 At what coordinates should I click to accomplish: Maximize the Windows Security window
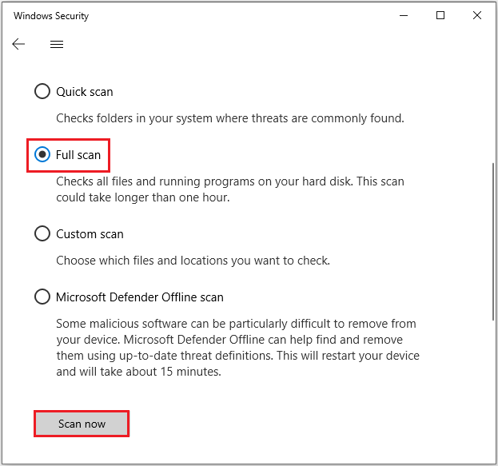[x=440, y=15]
